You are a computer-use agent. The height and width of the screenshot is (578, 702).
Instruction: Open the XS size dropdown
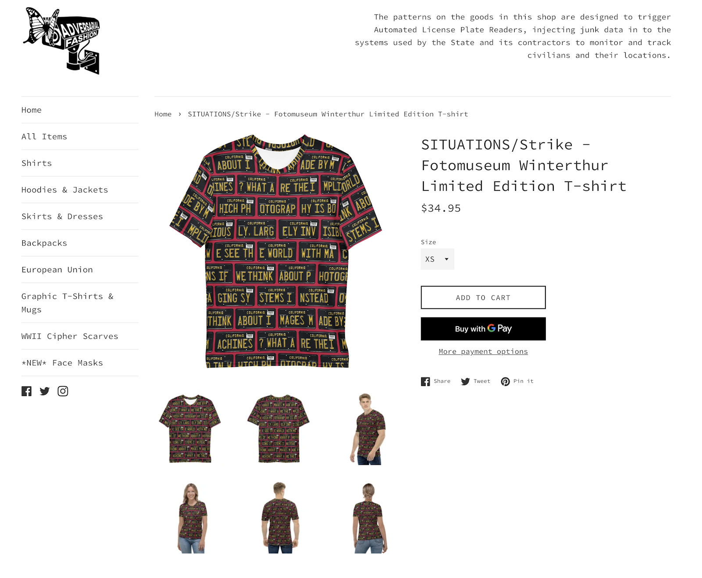click(437, 259)
